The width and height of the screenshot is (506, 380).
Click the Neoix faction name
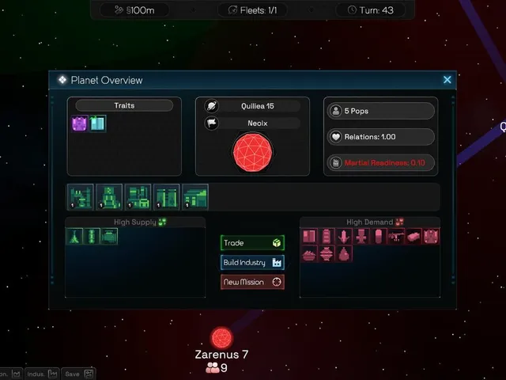tap(258, 123)
